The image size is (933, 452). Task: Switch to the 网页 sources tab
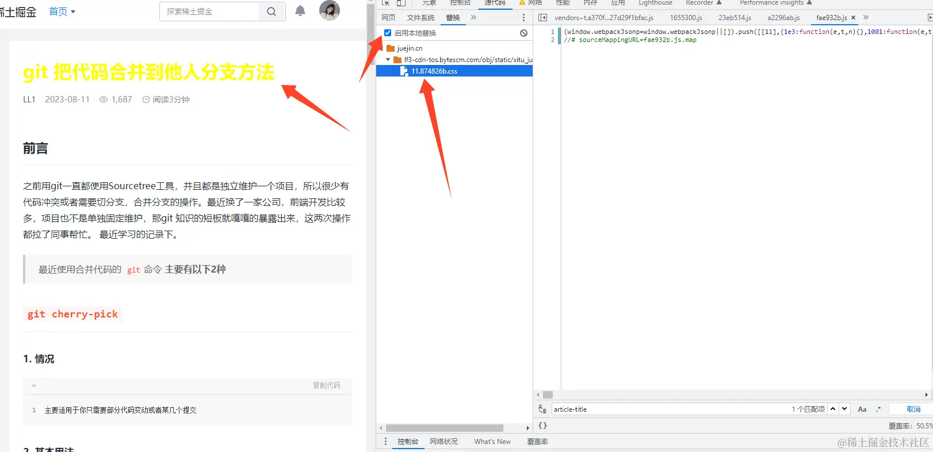click(x=389, y=18)
